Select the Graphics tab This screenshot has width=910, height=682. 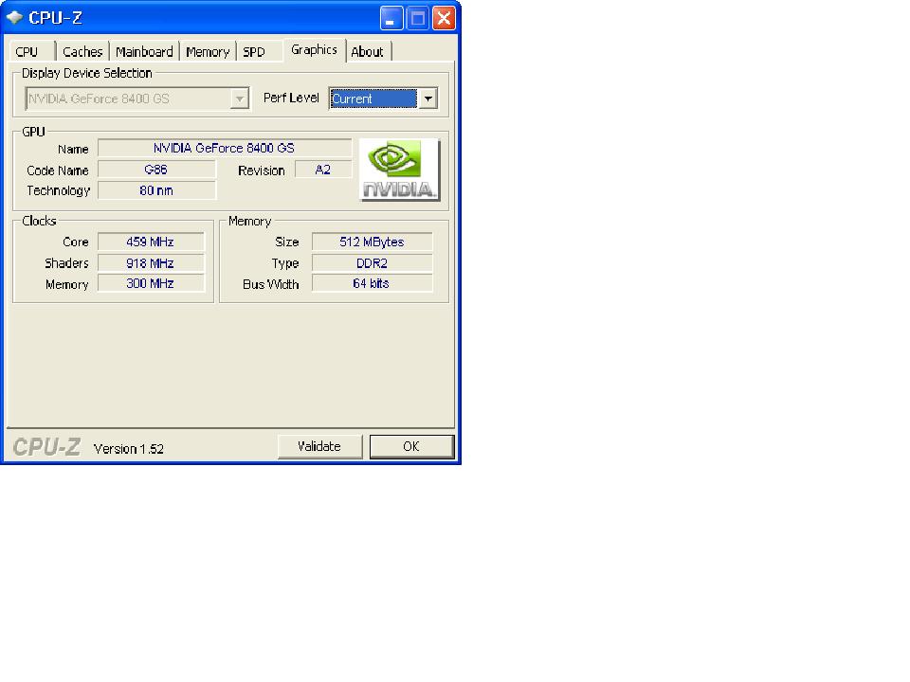tap(314, 50)
